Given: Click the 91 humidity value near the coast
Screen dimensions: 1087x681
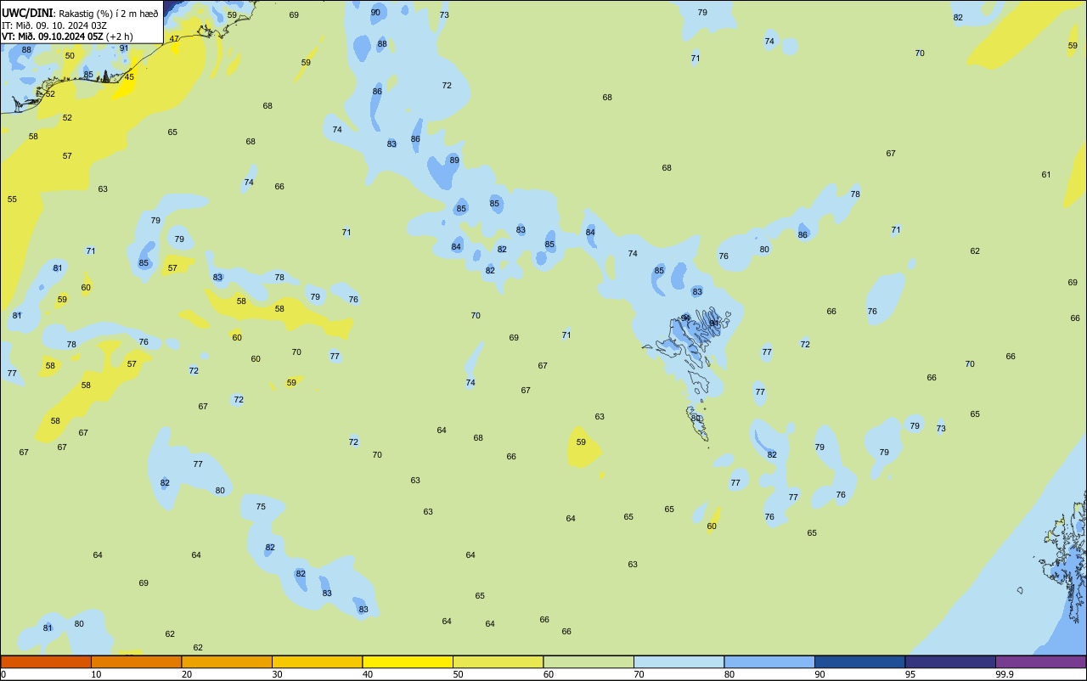Looking at the screenshot, I should (124, 48).
